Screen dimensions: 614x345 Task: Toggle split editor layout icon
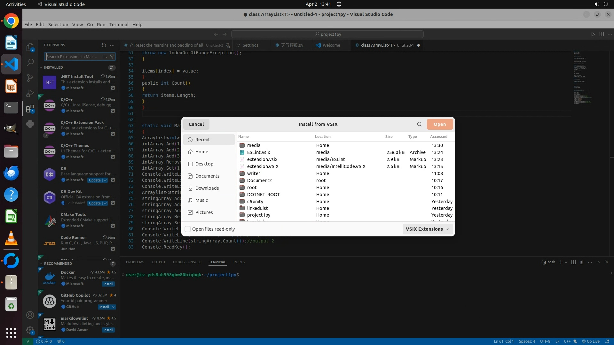pos(602,34)
